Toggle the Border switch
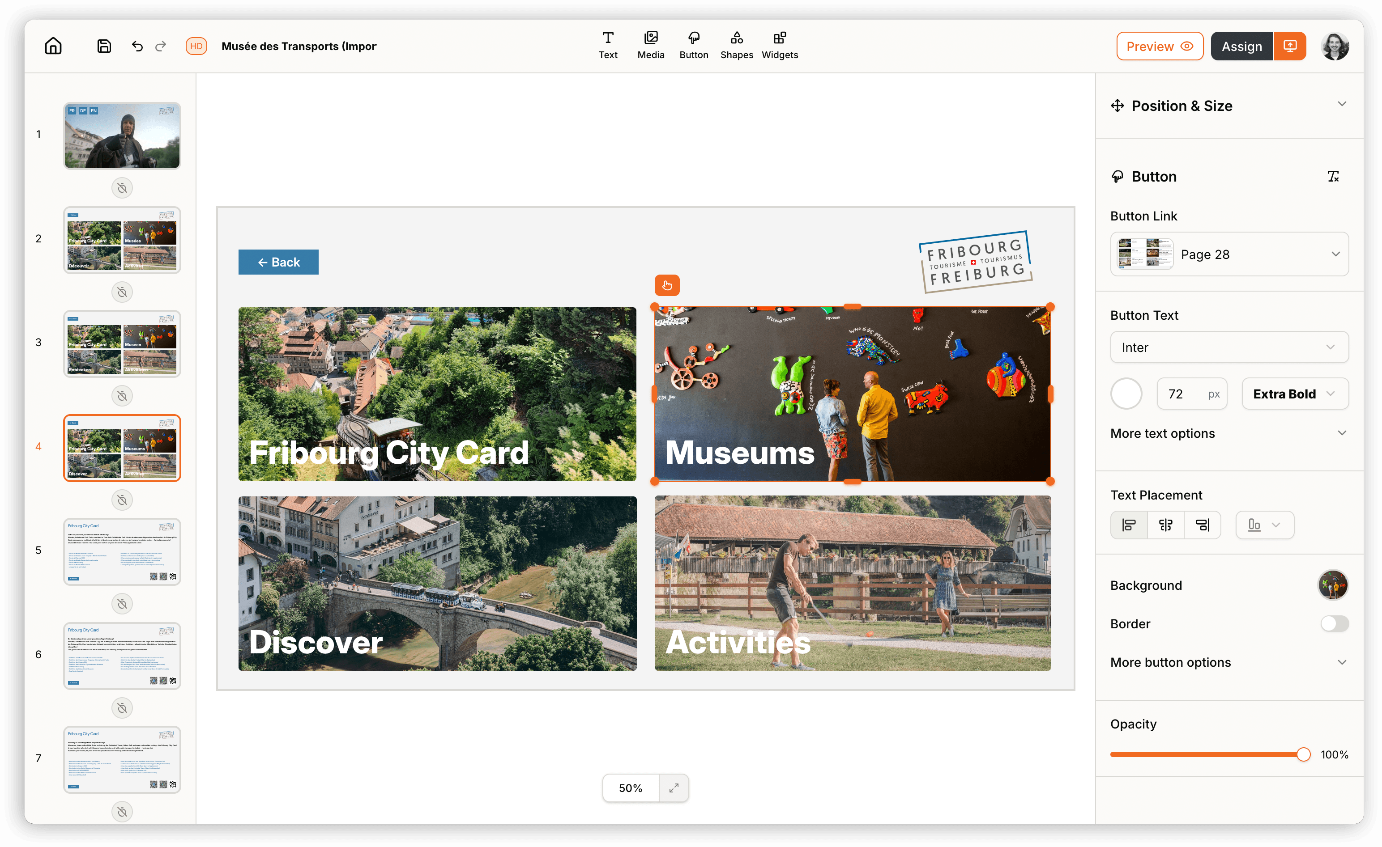The width and height of the screenshot is (1382, 847). coord(1334,623)
